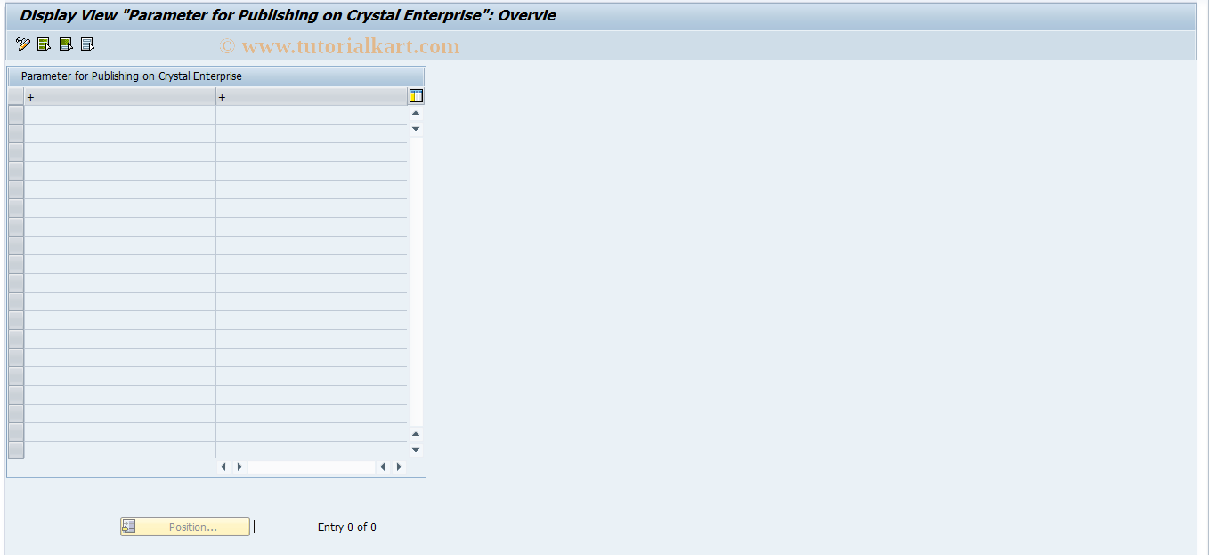
Task: Click the first '+' column header
Action: click(119, 97)
